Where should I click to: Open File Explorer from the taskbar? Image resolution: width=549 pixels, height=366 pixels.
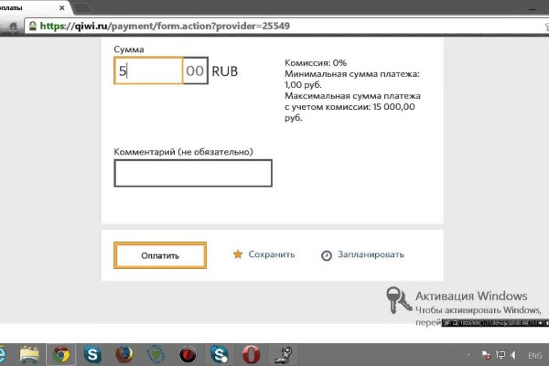pos(30,353)
